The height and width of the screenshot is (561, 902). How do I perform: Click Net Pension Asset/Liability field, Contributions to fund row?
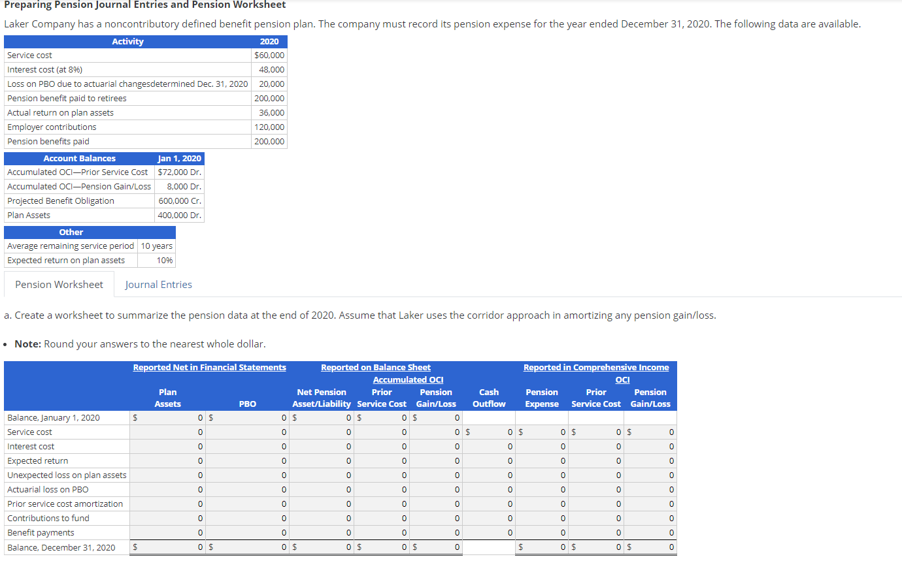(320, 519)
